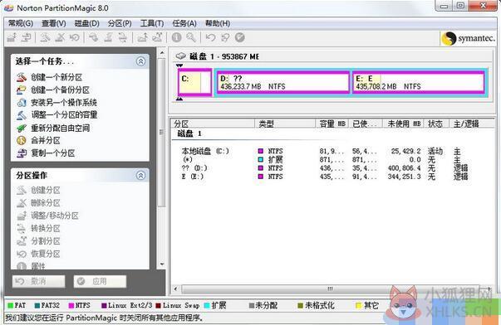Click the 应用 button
501x325 pixels.
(x=100, y=281)
